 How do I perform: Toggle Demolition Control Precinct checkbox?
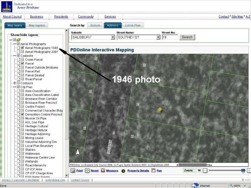pos(23,115)
